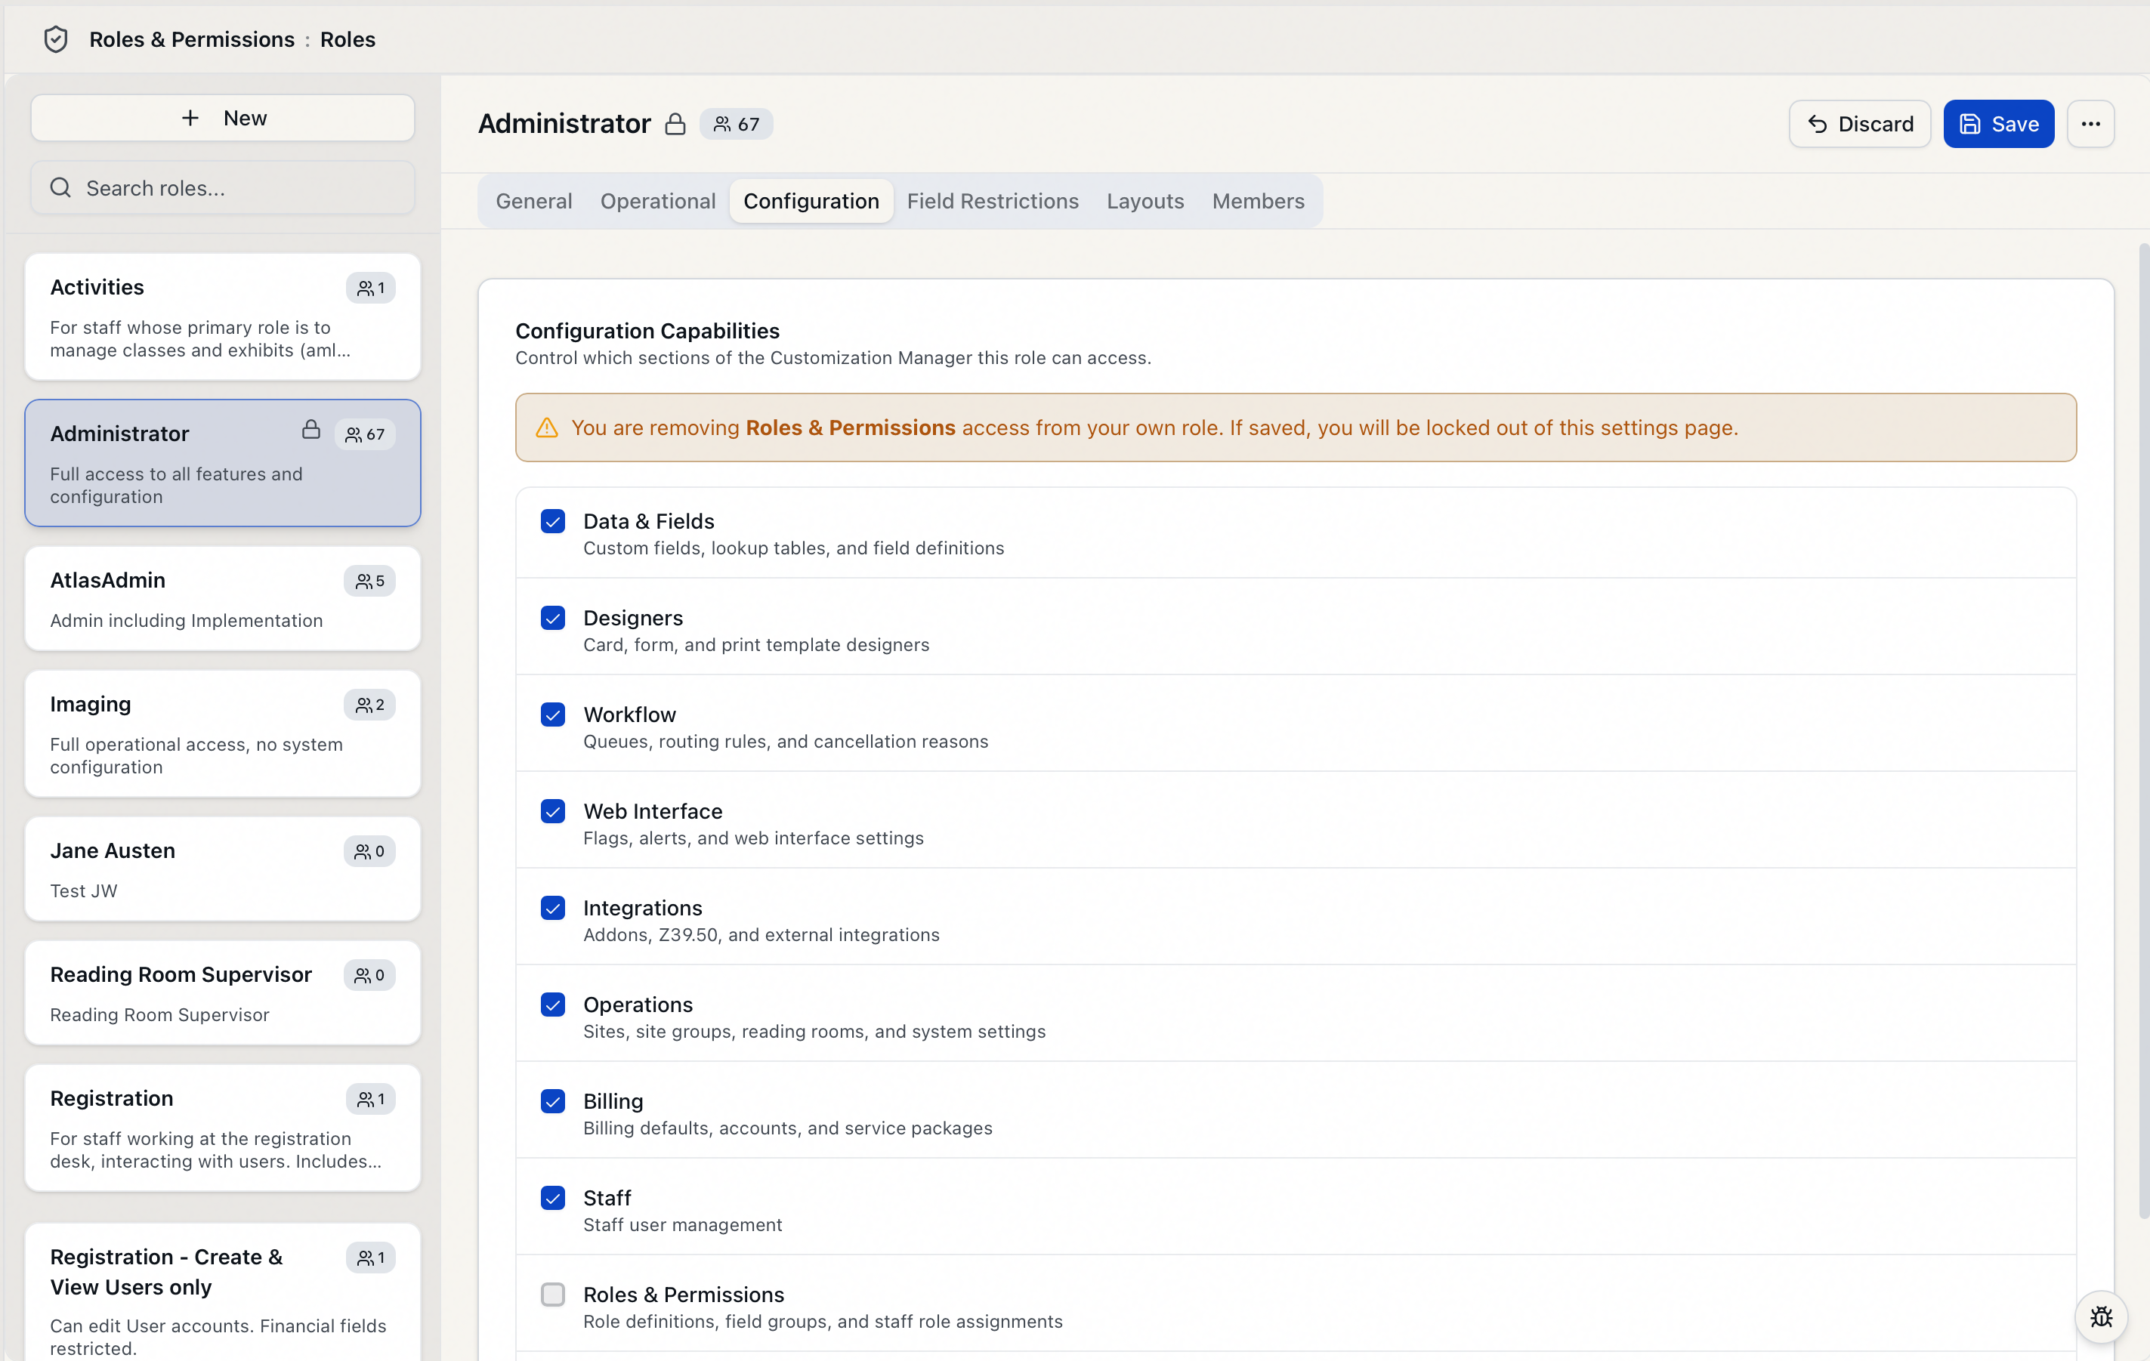Viewport: 2150px width, 1361px height.
Task: Click the member count badge on Registration card
Action: pos(370,1100)
